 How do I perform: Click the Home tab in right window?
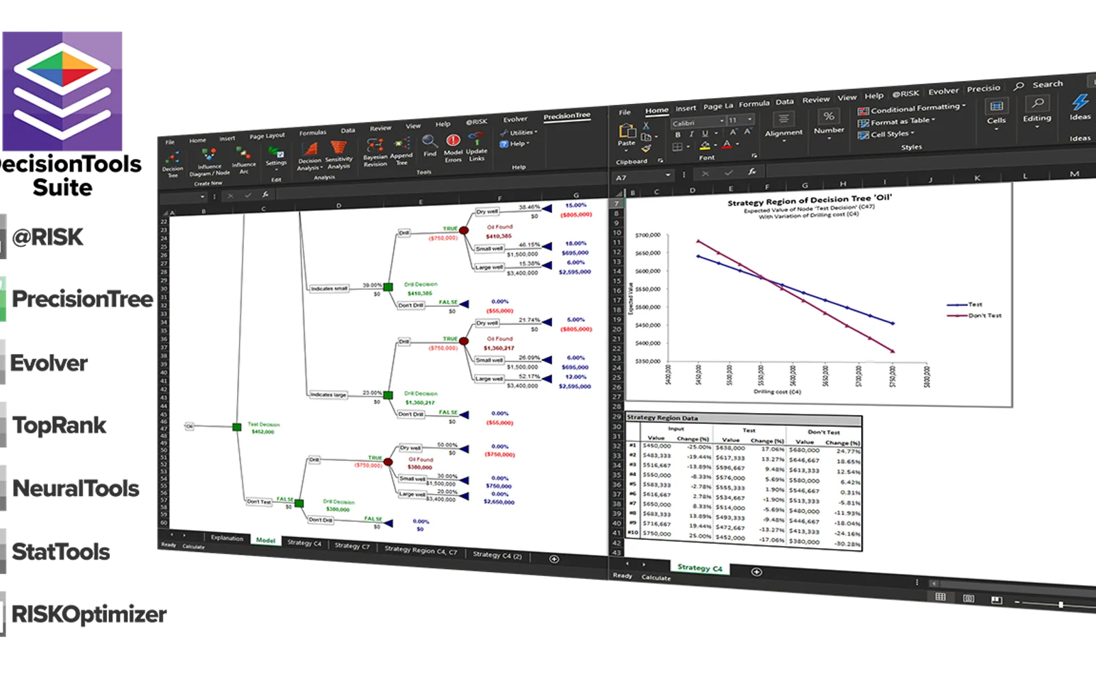pos(656,110)
